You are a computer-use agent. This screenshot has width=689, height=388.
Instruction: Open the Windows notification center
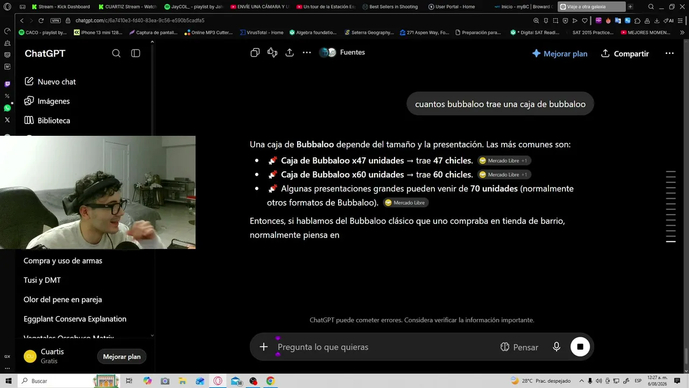pos(677,381)
